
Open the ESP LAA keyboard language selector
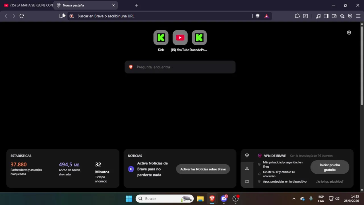tap(321, 199)
